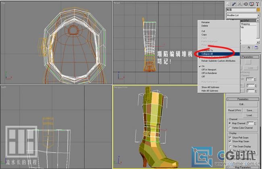262x169 pixels.
Task: Click the object name input field
Action: [x=241, y=10]
